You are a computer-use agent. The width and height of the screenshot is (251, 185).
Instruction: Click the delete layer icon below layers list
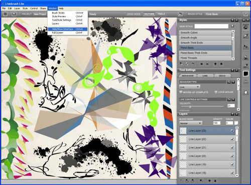(201, 180)
